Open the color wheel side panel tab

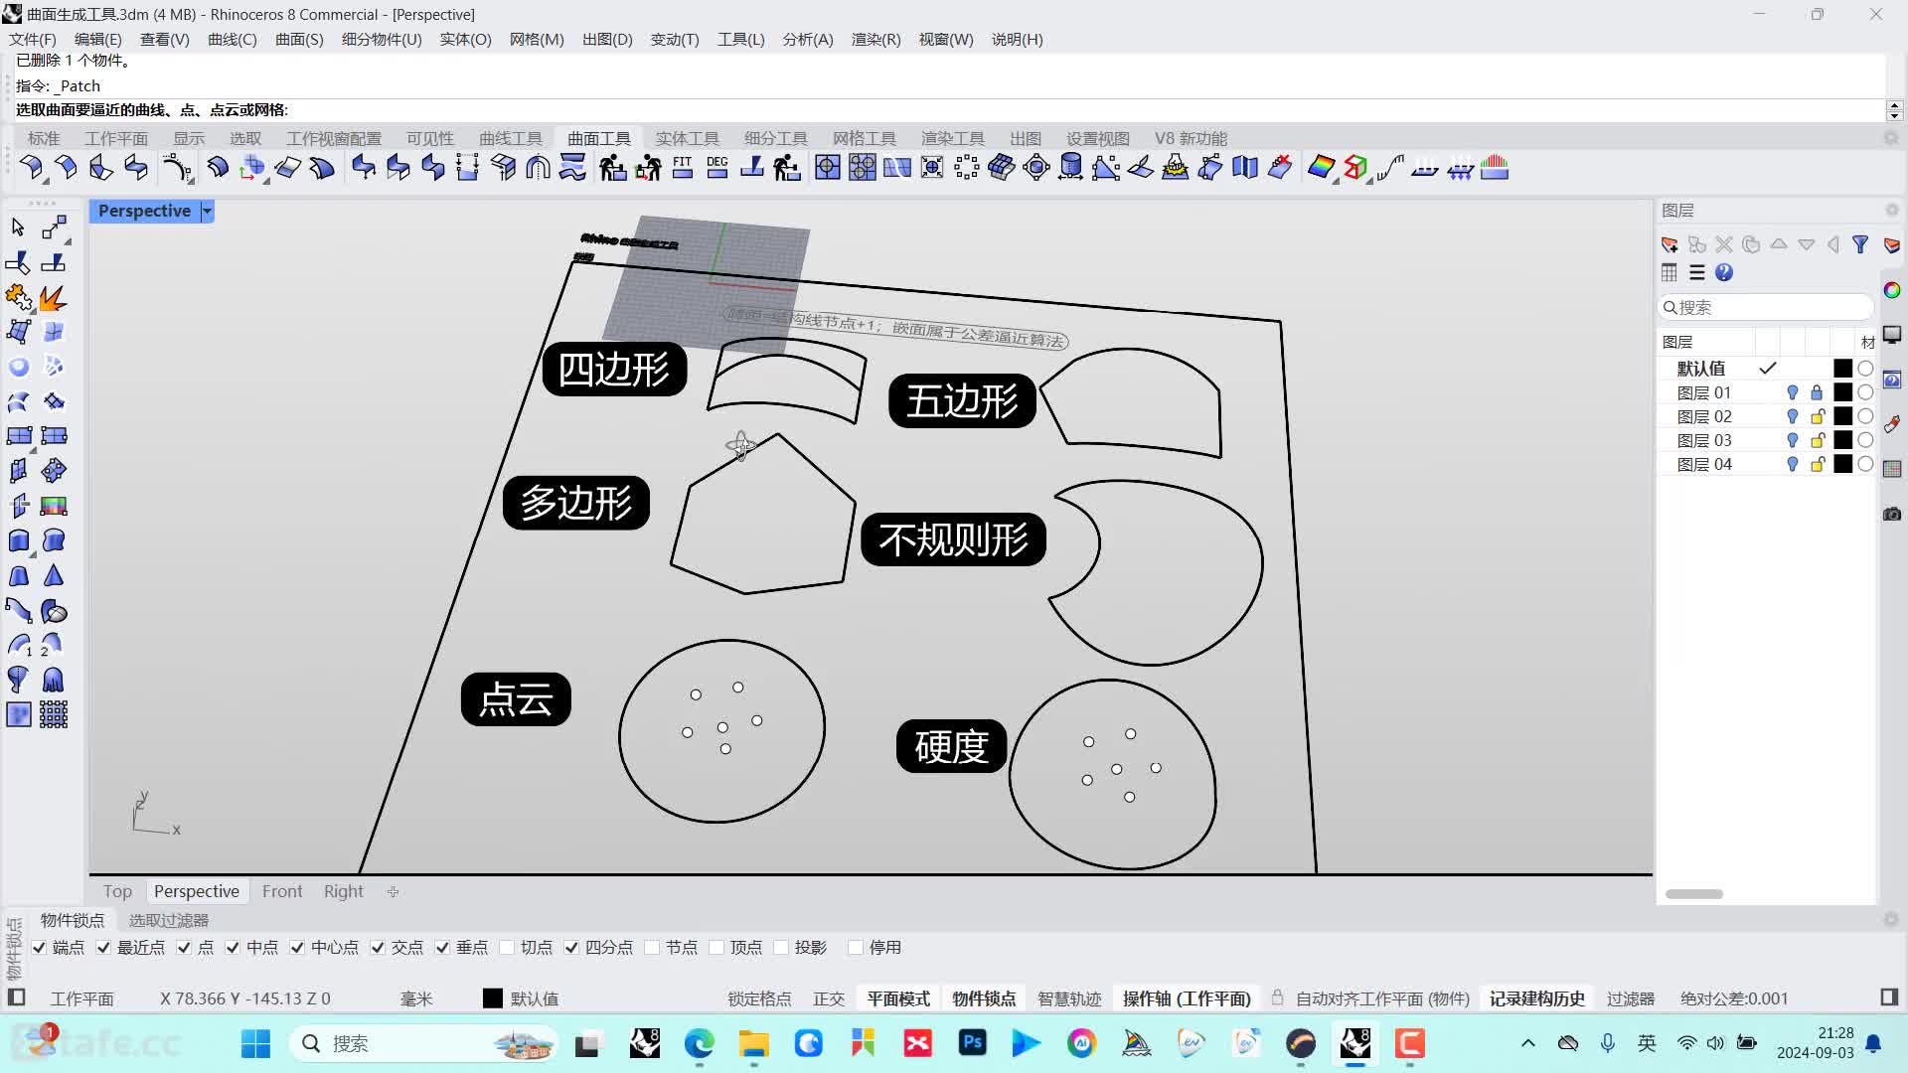click(1892, 290)
